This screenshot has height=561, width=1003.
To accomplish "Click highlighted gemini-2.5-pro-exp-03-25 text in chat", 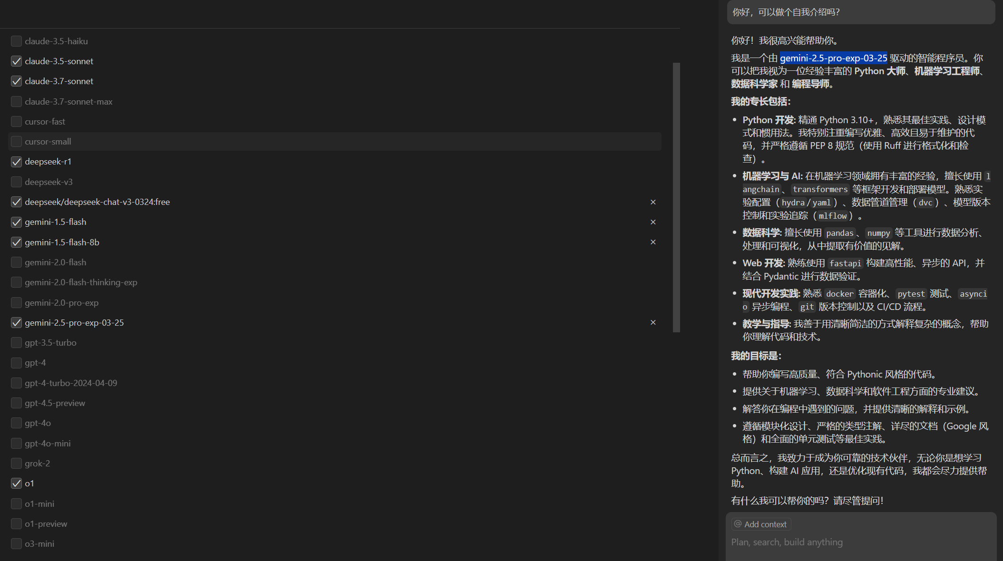I will point(833,58).
